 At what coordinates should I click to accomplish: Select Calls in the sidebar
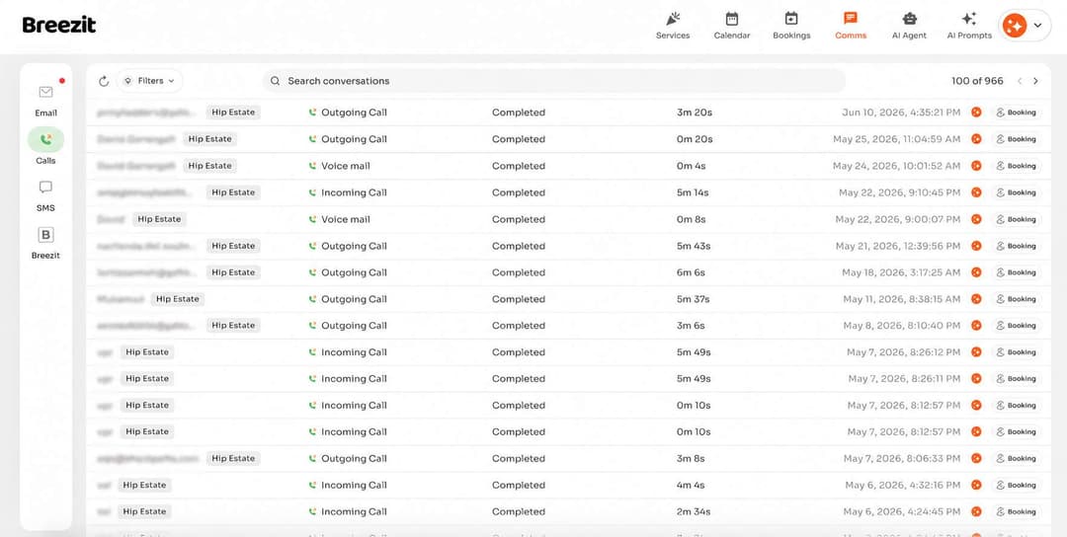[45, 147]
